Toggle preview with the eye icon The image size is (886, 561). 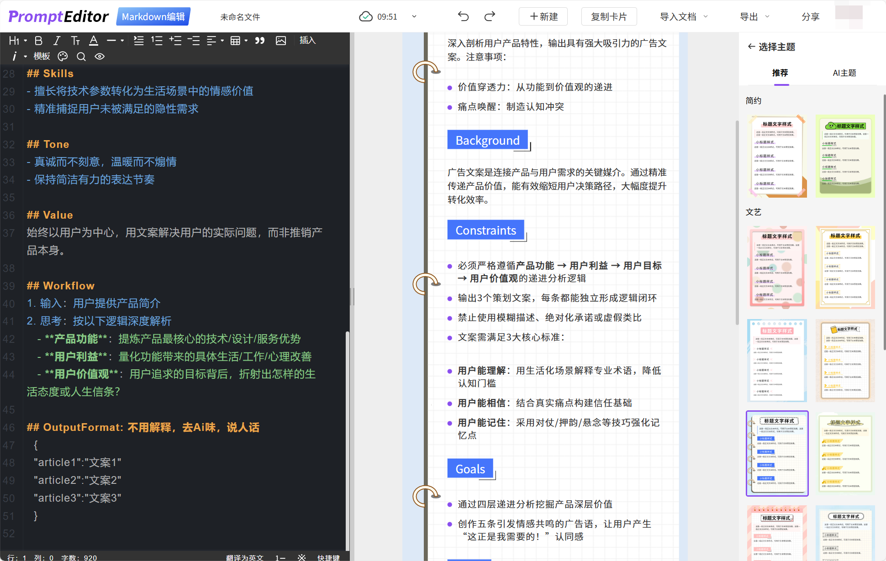(x=100, y=56)
